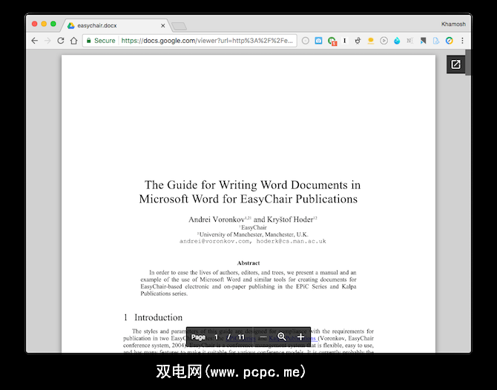Click the document title heading
497x390 pixels.
point(249,192)
